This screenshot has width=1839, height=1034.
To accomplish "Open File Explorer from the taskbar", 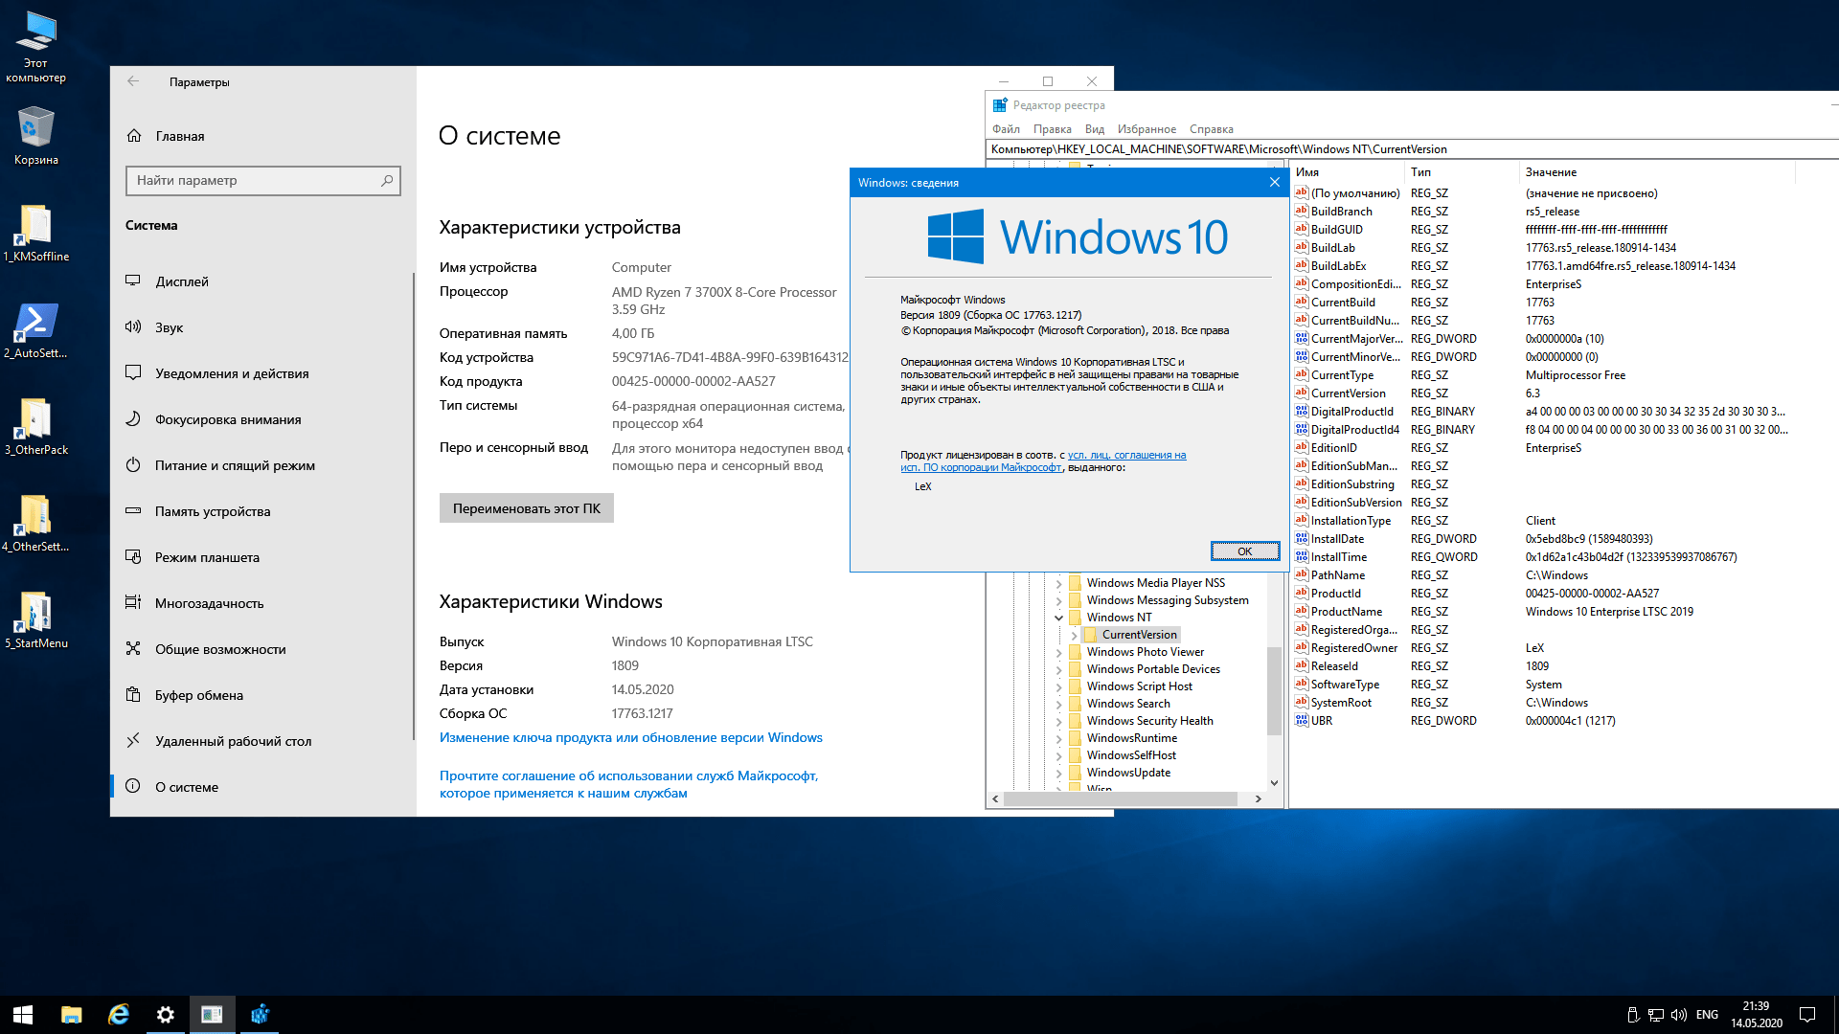I will 71,1015.
